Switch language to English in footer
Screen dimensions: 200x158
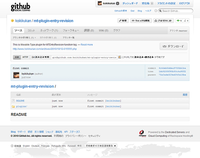pyautogui.click(x=26, y=146)
